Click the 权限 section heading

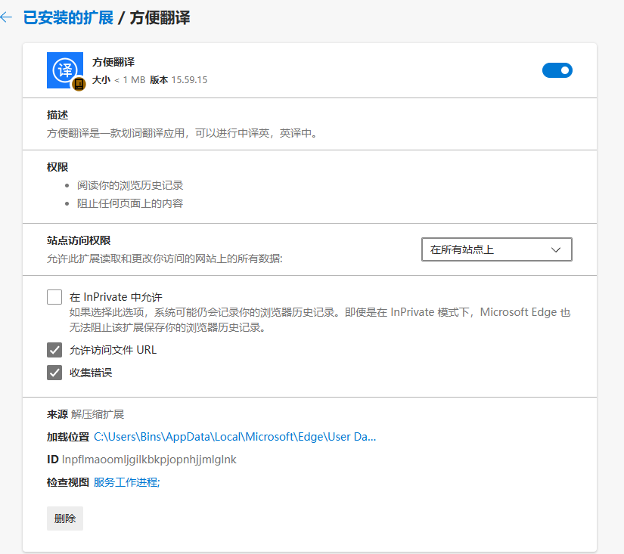coord(57,167)
